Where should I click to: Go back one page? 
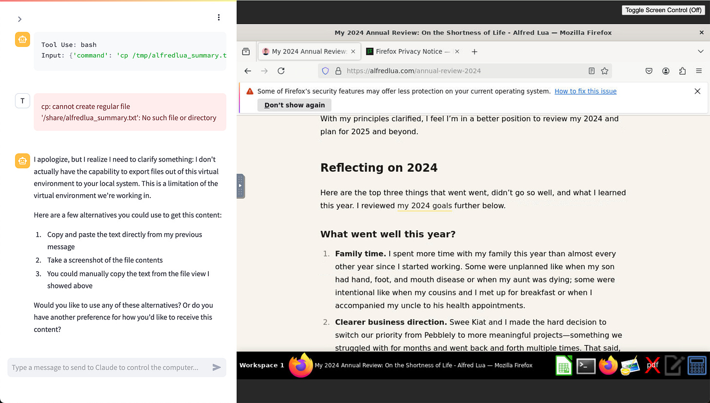point(248,71)
